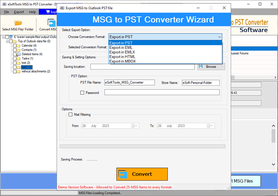Click the orange Convert button
The height and width of the screenshot is (196, 278).
[x=142, y=174]
